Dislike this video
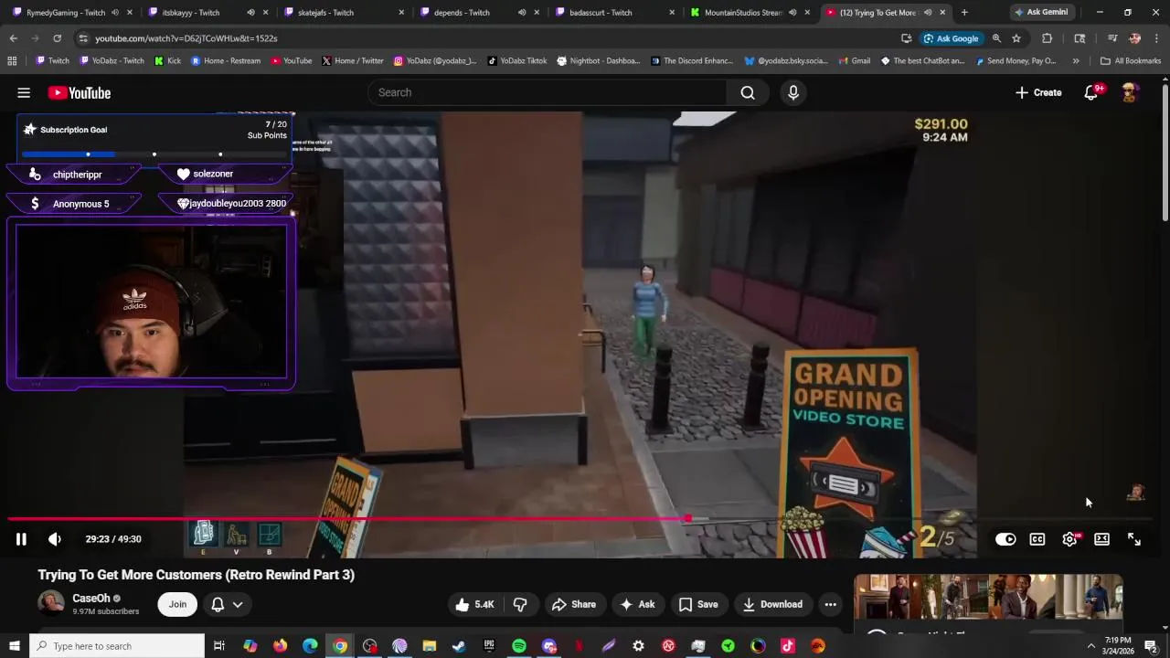Image resolution: width=1170 pixels, height=658 pixels. coord(520,604)
